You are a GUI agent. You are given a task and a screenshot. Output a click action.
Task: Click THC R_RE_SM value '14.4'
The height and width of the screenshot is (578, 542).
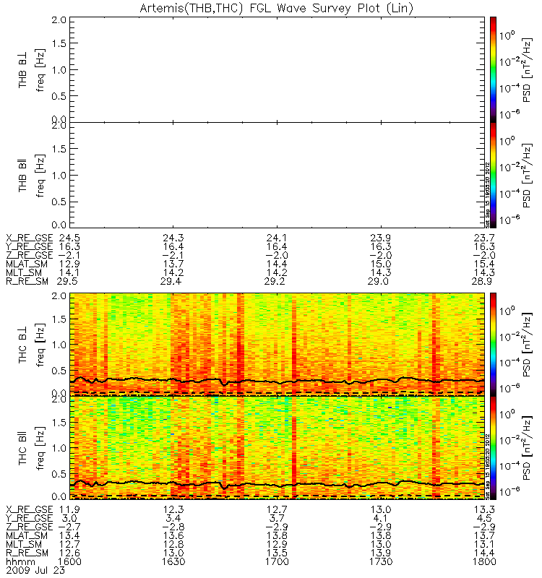484,553
